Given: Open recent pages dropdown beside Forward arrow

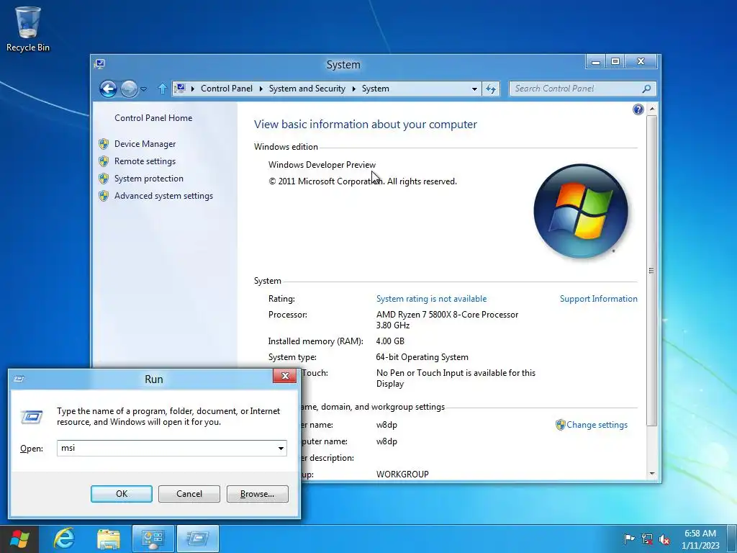Looking at the screenshot, I should [x=144, y=89].
